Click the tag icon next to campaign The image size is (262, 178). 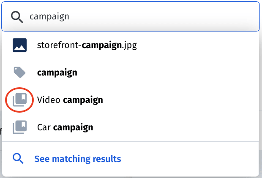click(x=19, y=72)
